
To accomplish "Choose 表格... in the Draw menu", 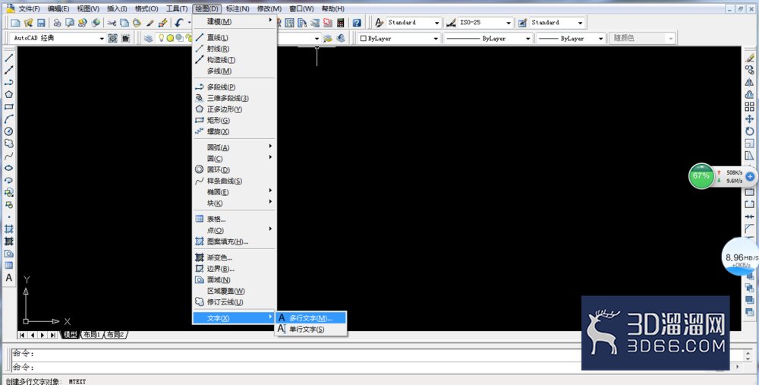I will pyautogui.click(x=235, y=219).
